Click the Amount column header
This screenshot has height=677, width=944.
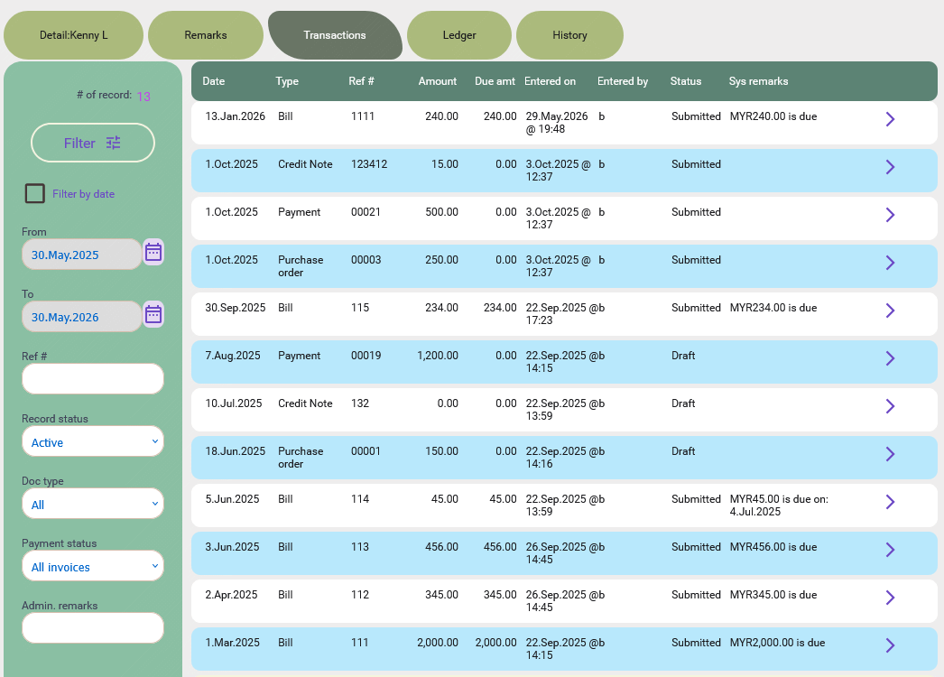tap(438, 81)
